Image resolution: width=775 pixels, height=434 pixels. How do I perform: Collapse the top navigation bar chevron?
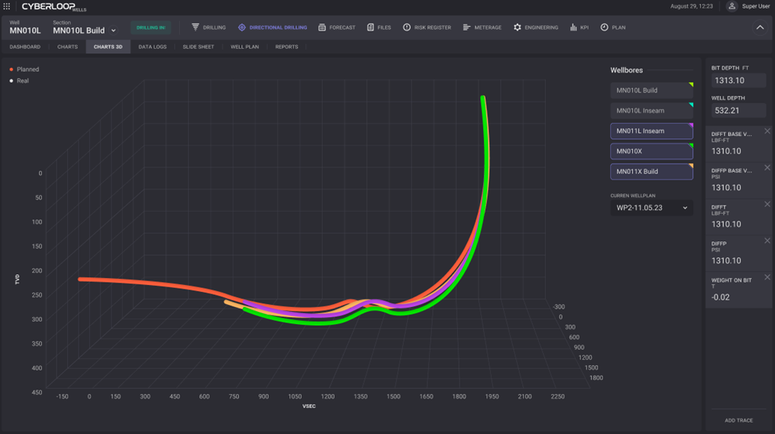[760, 28]
